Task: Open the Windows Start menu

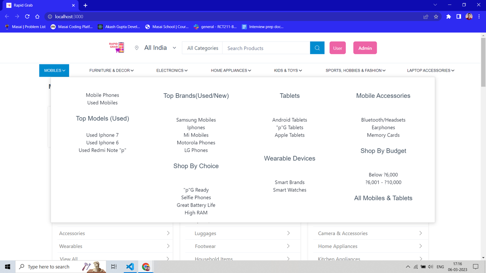Action: [x=7, y=267]
